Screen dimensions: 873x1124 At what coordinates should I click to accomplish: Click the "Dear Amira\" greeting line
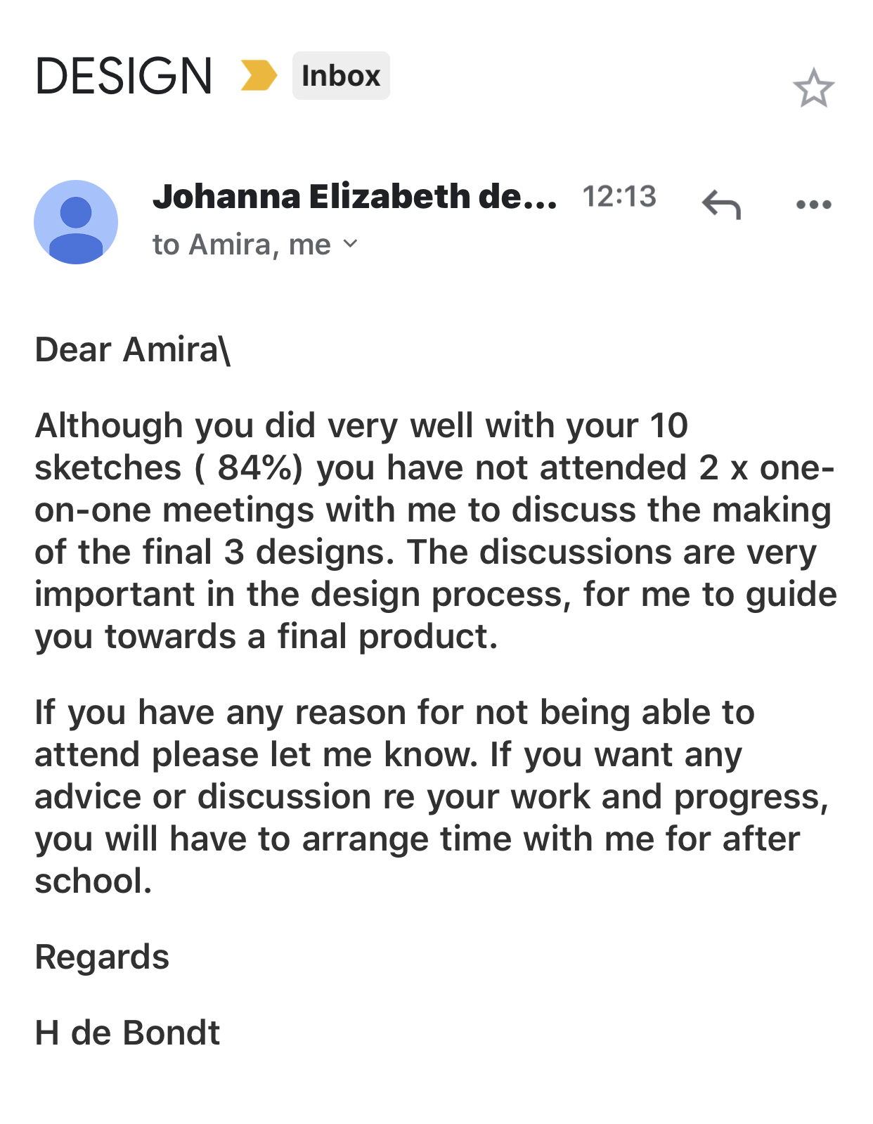pyautogui.click(x=133, y=350)
